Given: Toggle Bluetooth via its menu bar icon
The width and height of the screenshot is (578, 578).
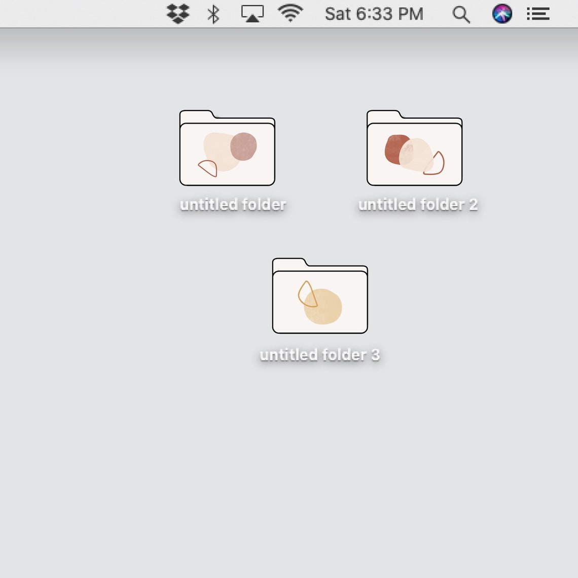Looking at the screenshot, I should [213, 14].
